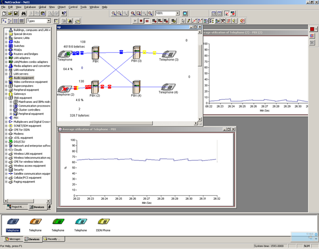Open the Types dropdown list
The height and width of the screenshot is (249, 319).
(x=49, y=21)
